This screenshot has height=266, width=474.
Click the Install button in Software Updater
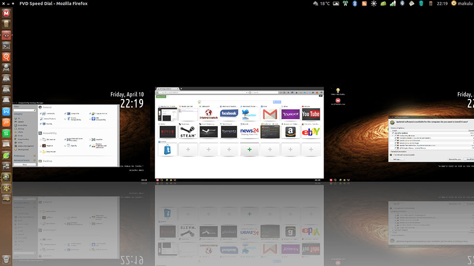[470, 159]
